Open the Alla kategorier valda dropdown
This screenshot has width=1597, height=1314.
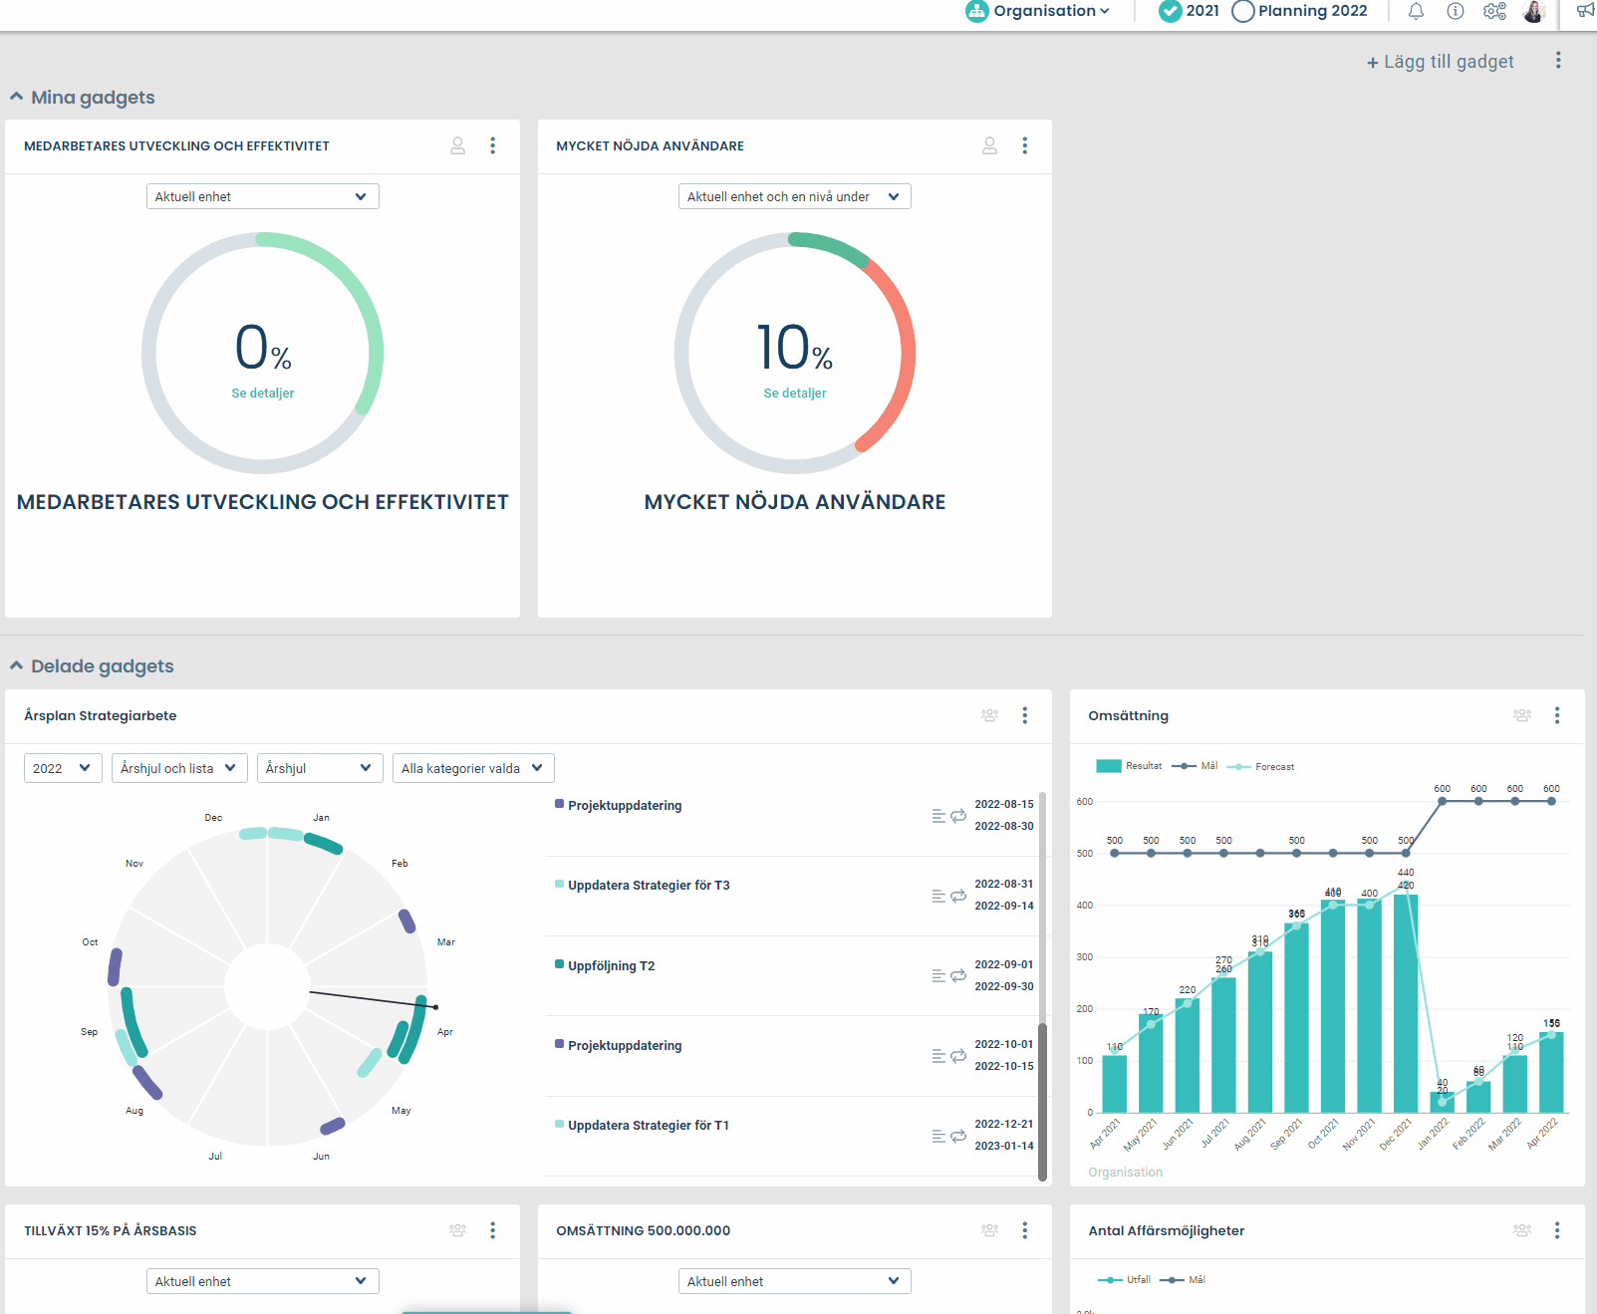click(x=472, y=768)
